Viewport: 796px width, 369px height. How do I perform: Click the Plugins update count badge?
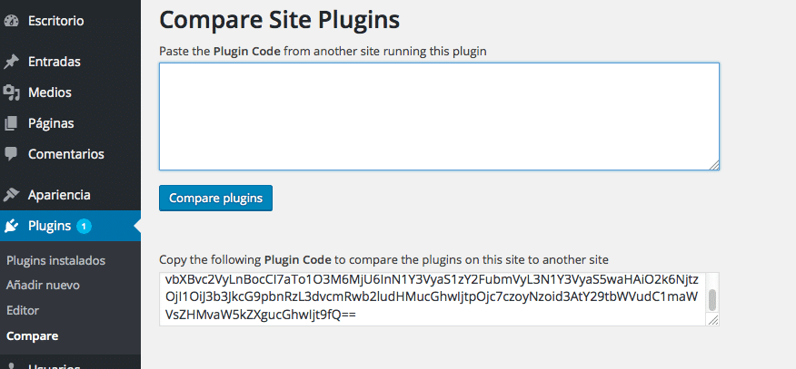pyautogui.click(x=84, y=227)
